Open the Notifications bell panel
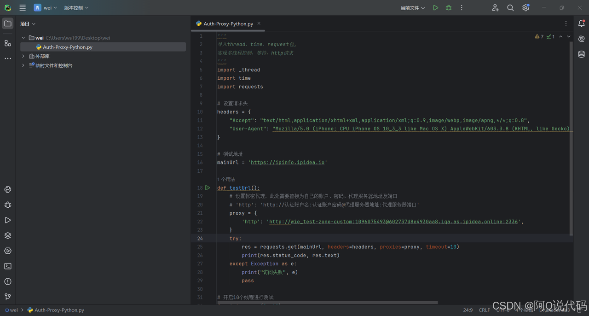589x316 pixels. tap(582, 23)
